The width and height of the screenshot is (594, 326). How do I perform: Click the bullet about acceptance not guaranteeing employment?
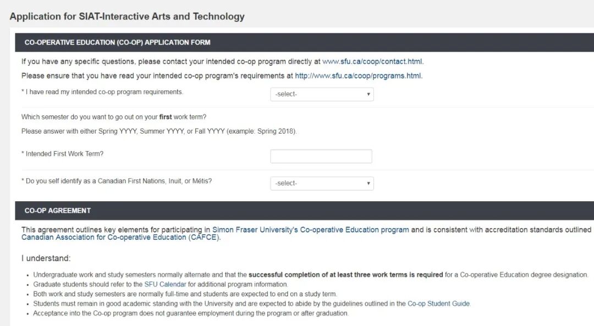(x=190, y=313)
